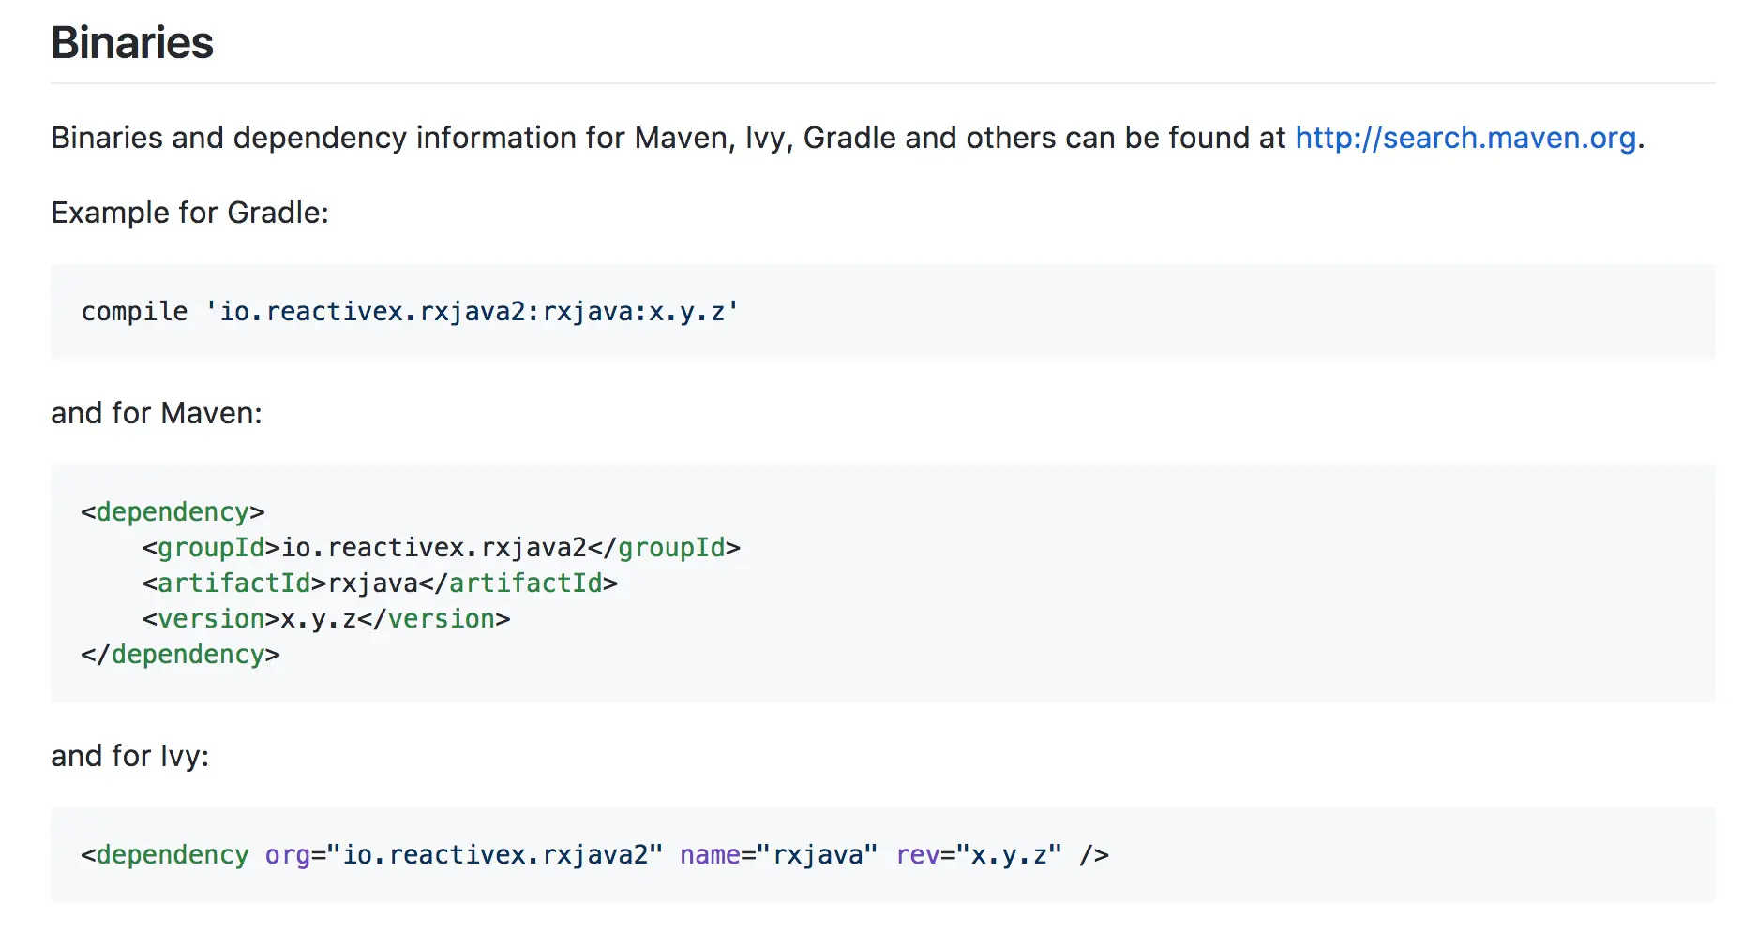Open the search.maven.org link

click(1464, 138)
